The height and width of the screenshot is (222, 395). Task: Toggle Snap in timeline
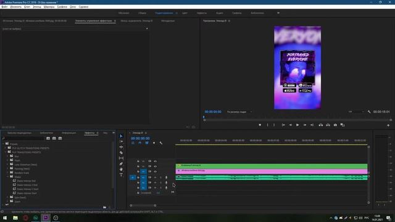pos(140,143)
